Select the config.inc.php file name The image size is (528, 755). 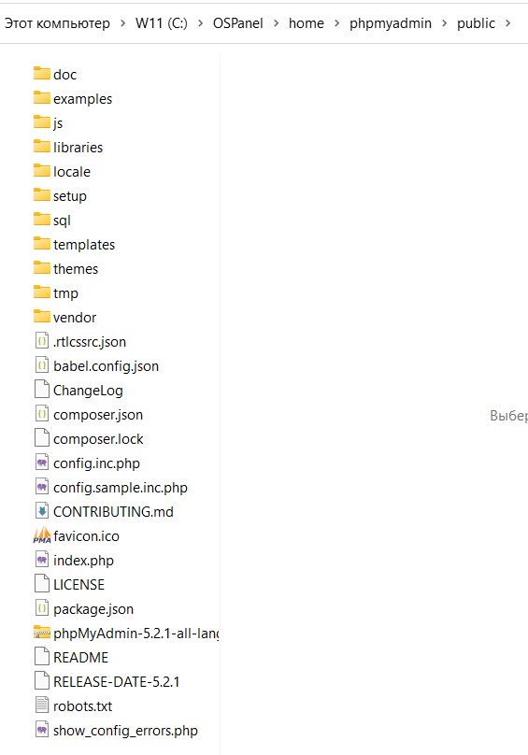tap(97, 463)
